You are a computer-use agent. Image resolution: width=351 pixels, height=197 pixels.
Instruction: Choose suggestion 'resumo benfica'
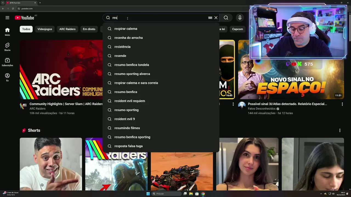click(x=161, y=92)
